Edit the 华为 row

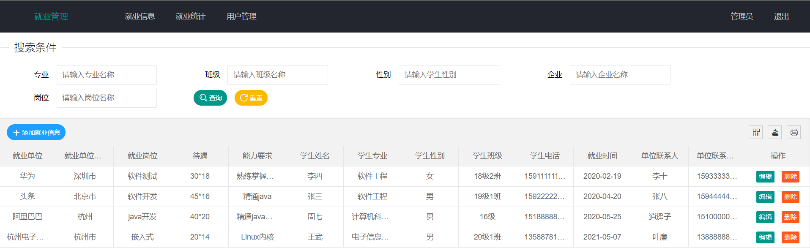[765, 176]
